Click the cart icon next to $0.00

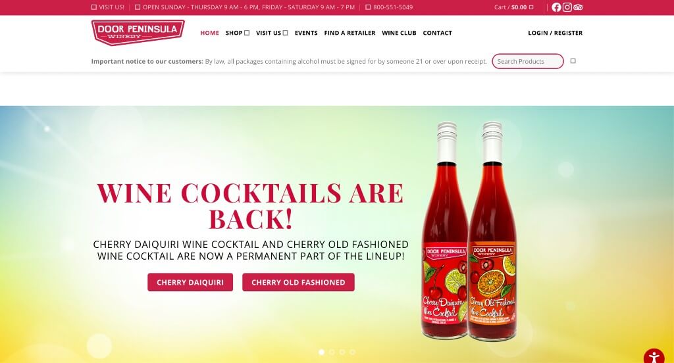[531, 7]
